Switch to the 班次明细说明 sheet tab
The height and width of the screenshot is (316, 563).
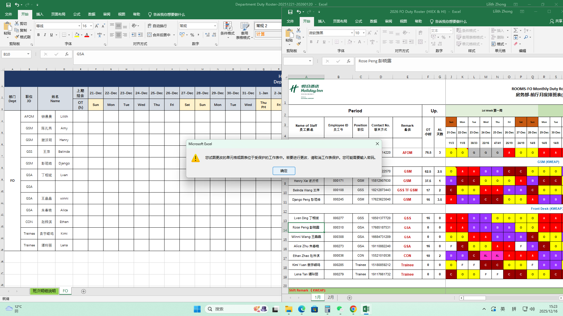click(x=44, y=291)
